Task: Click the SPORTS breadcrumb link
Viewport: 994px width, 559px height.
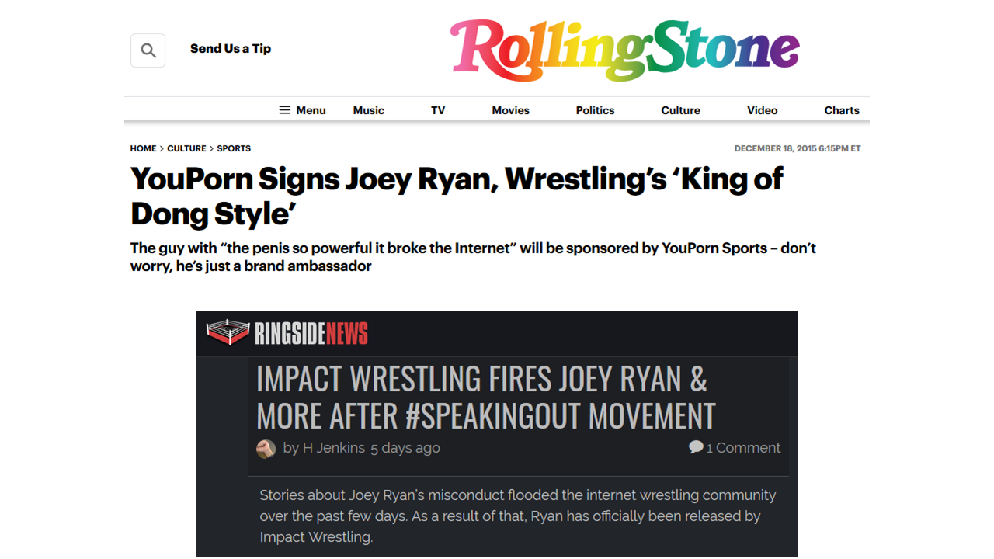Action: (234, 148)
